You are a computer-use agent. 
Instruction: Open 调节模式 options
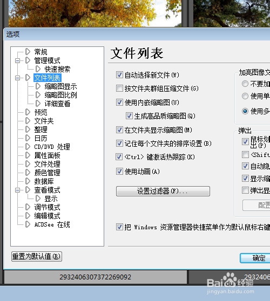[x=47, y=207]
